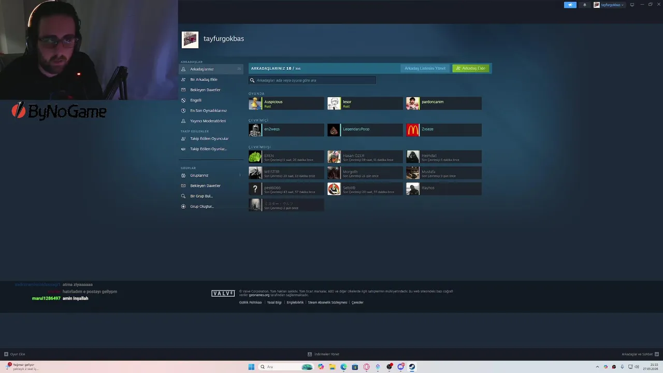Open Opera GX from taskbar
Screen dimensions: 663x373
(x=366, y=367)
